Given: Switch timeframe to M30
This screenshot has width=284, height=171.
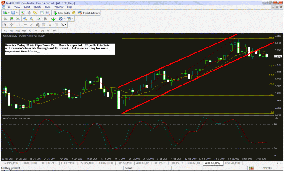Looking at the screenshot, I should 24,31.
